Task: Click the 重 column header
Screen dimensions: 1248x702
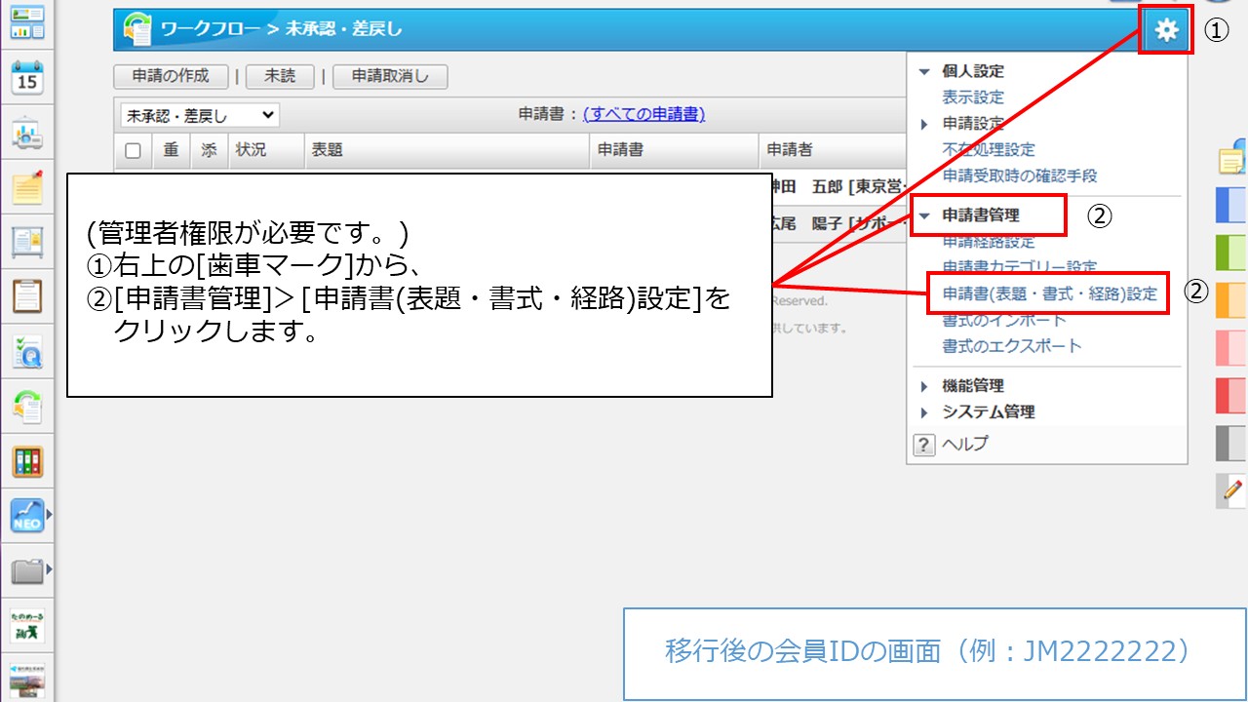Action: (x=171, y=150)
